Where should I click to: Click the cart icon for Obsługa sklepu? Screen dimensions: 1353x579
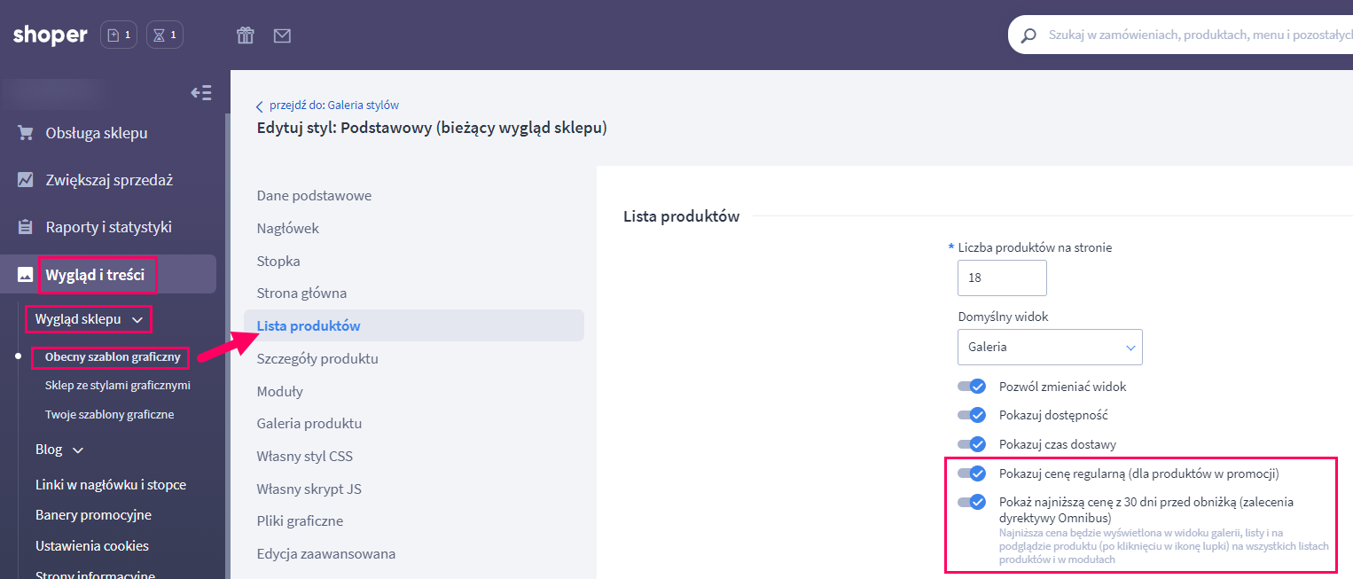pyautogui.click(x=26, y=133)
